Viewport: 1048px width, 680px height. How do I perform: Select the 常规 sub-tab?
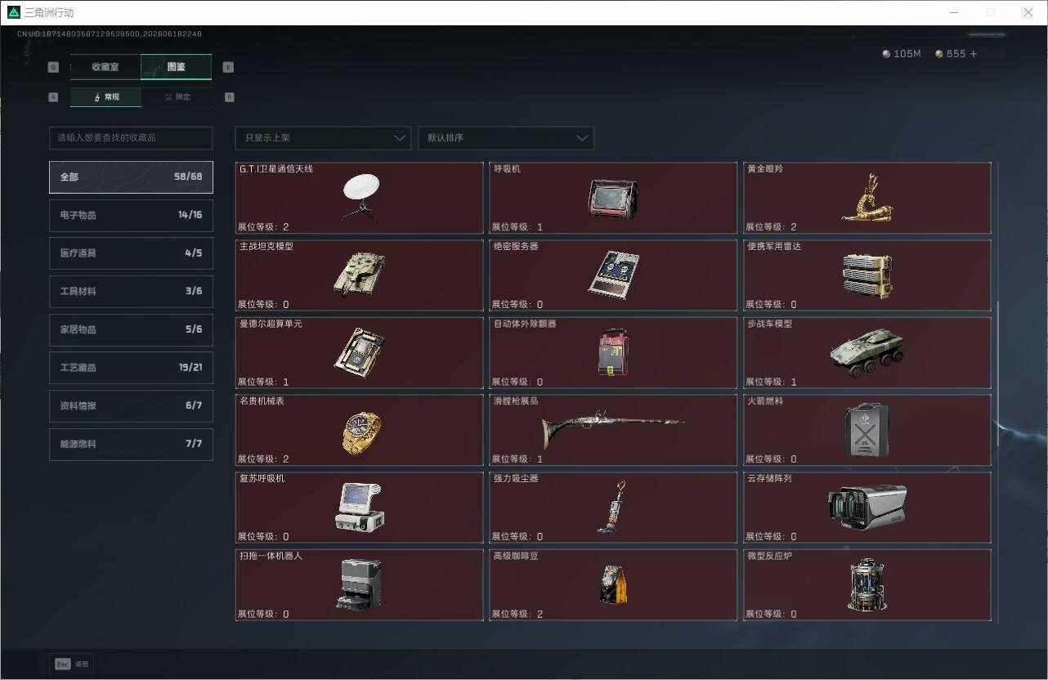click(x=105, y=97)
